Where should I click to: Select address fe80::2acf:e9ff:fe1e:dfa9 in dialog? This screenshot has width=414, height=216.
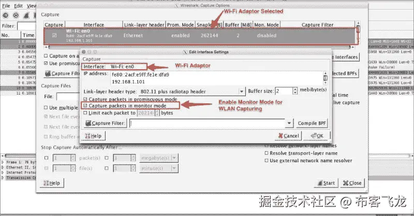[140, 74]
